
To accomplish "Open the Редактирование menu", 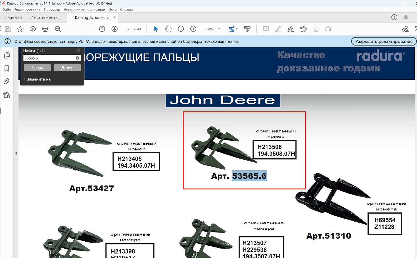I will [27, 9].
